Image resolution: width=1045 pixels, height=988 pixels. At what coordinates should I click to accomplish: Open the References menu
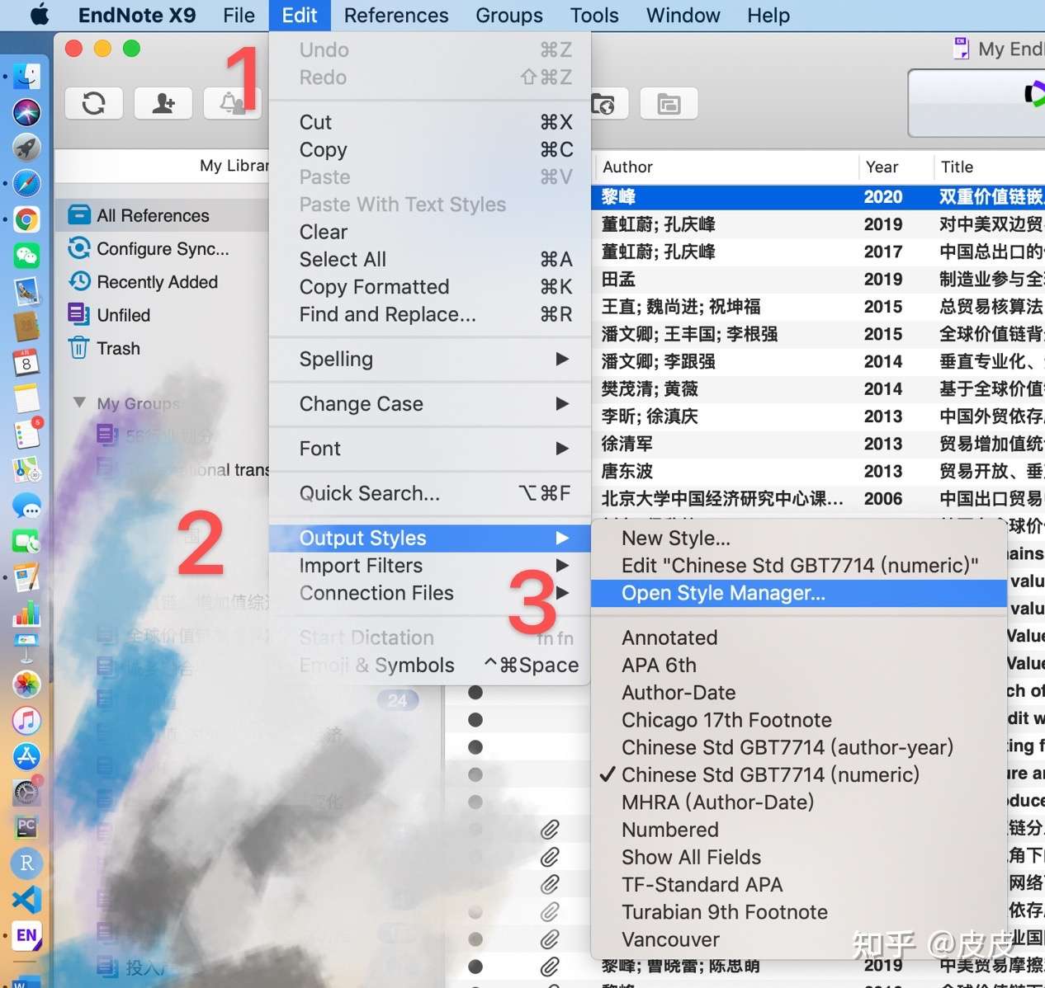click(395, 15)
